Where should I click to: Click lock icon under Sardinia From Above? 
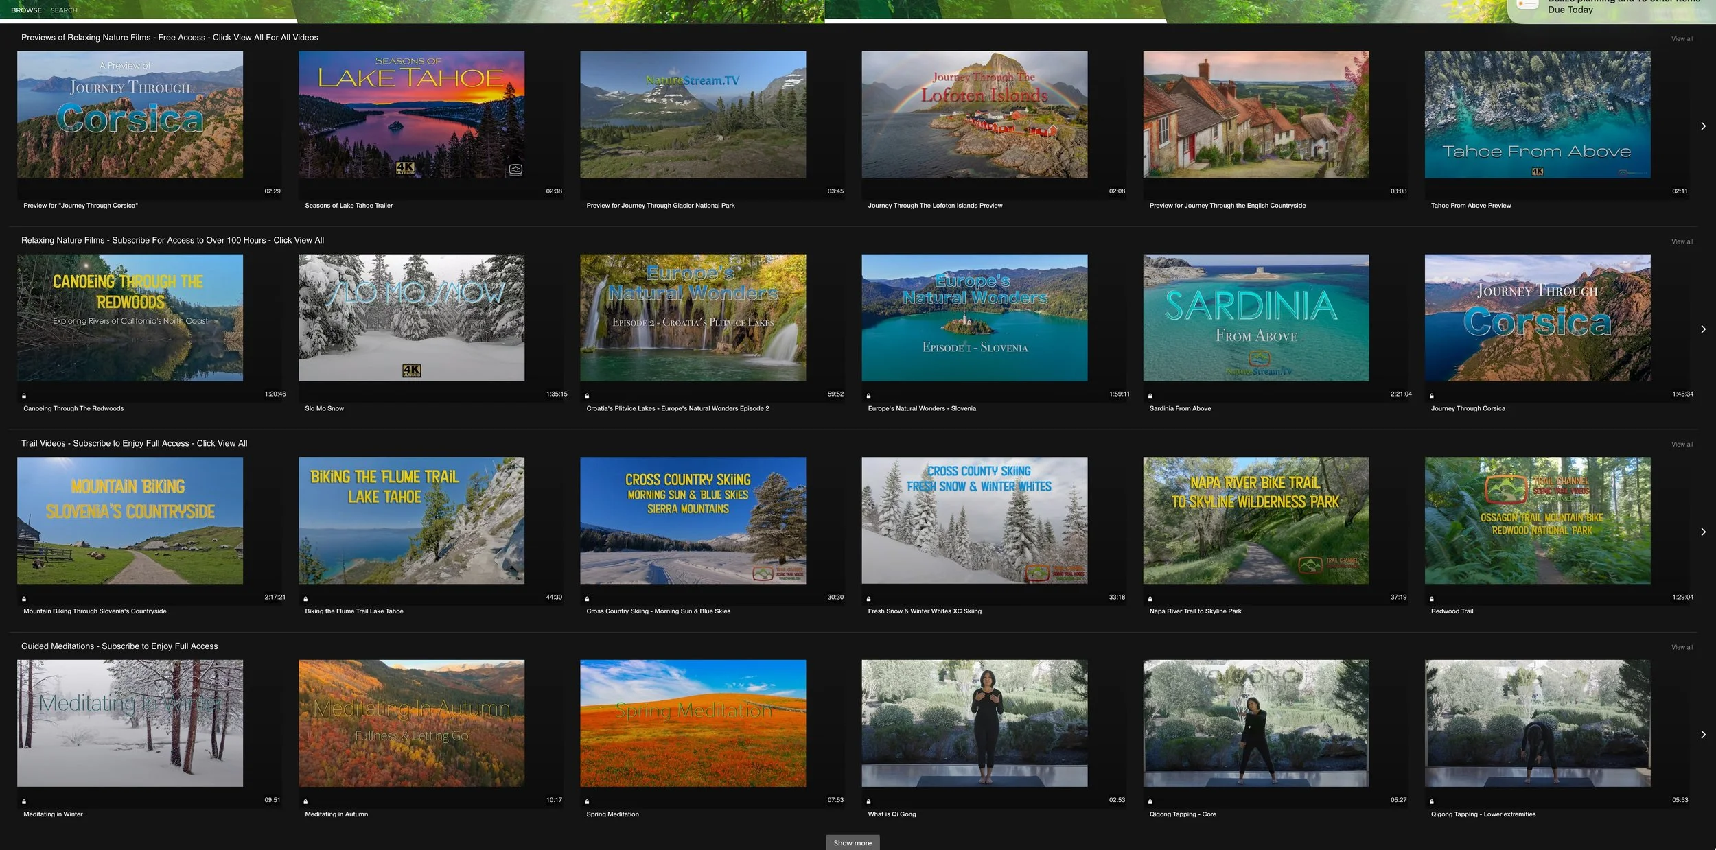pos(1150,396)
